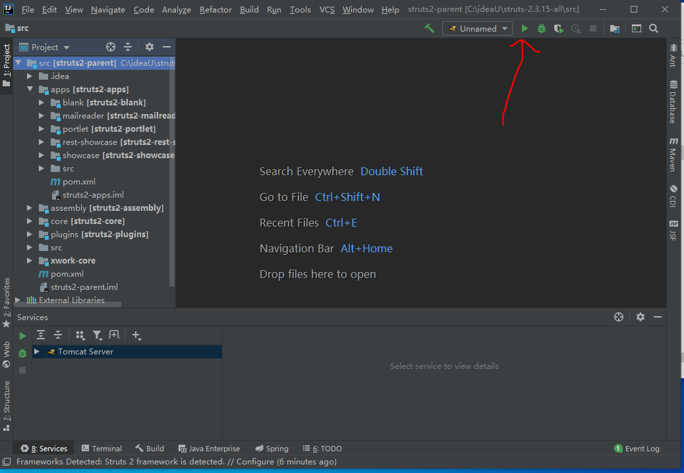Screen dimensions: 684x473
Task: Toggle the Web side tool window
Action: click(x=7, y=354)
